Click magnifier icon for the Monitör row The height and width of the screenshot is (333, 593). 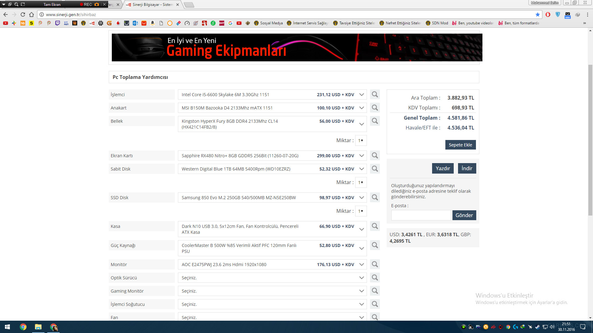(x=375, y=264)
